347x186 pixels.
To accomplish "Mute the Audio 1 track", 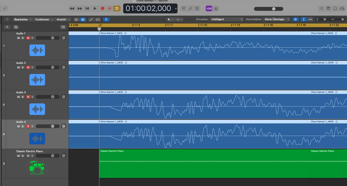I will click(18, 38).
